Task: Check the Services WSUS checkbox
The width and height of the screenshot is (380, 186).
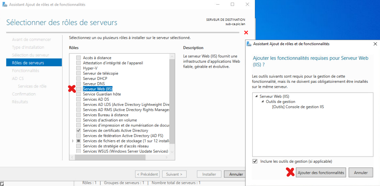Action: pos(78,152)
